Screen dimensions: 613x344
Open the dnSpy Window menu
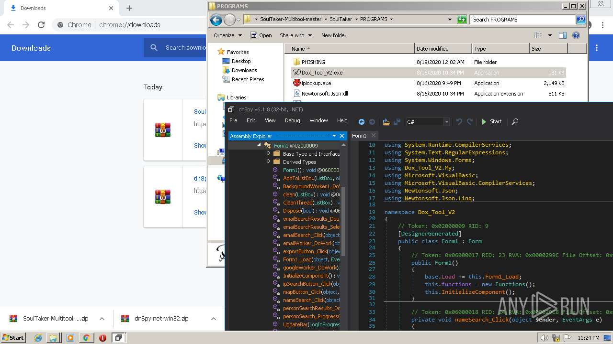(318, 120)
